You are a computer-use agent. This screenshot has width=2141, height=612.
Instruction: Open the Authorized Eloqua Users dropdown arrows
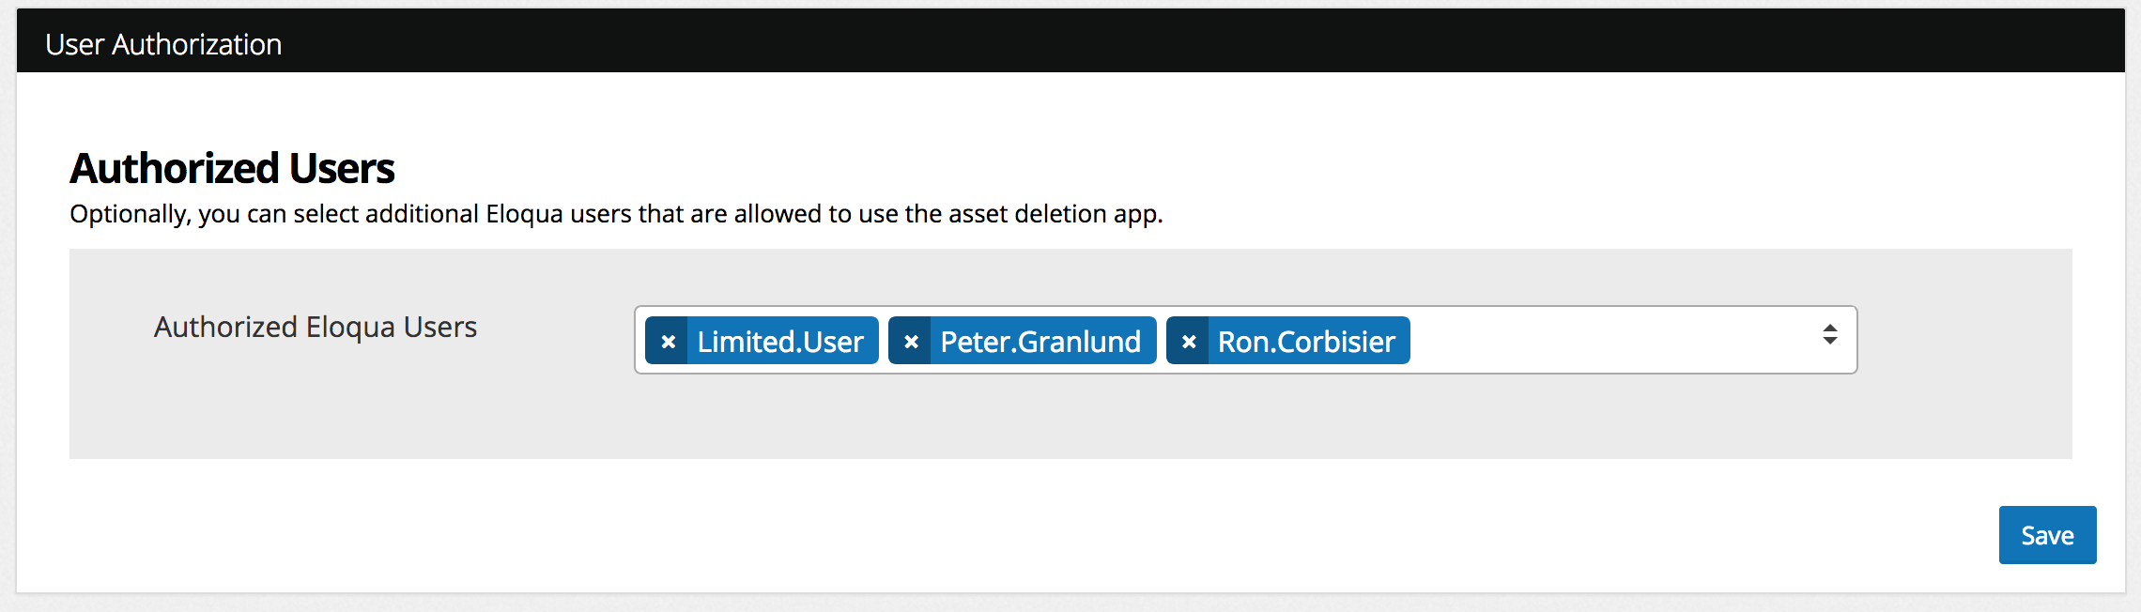(1829, 335)
